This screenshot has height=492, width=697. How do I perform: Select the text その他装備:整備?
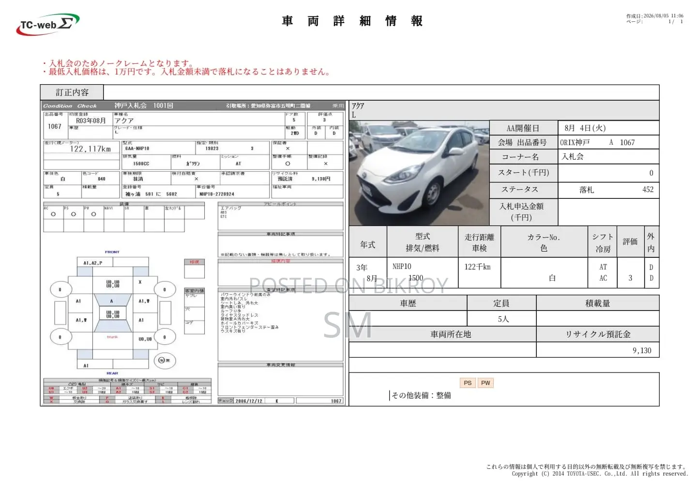coord(421,395)
